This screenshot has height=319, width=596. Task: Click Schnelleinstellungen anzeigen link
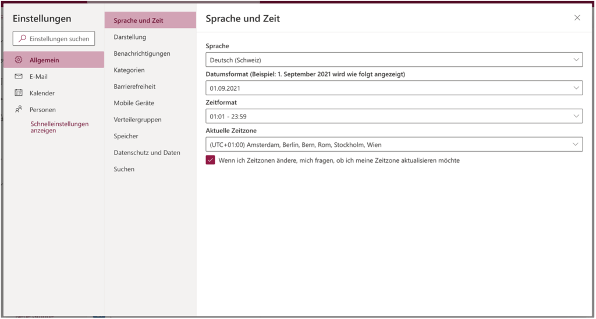59,127
